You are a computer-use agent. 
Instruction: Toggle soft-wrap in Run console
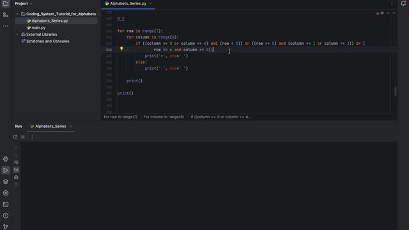pos(16,163)
